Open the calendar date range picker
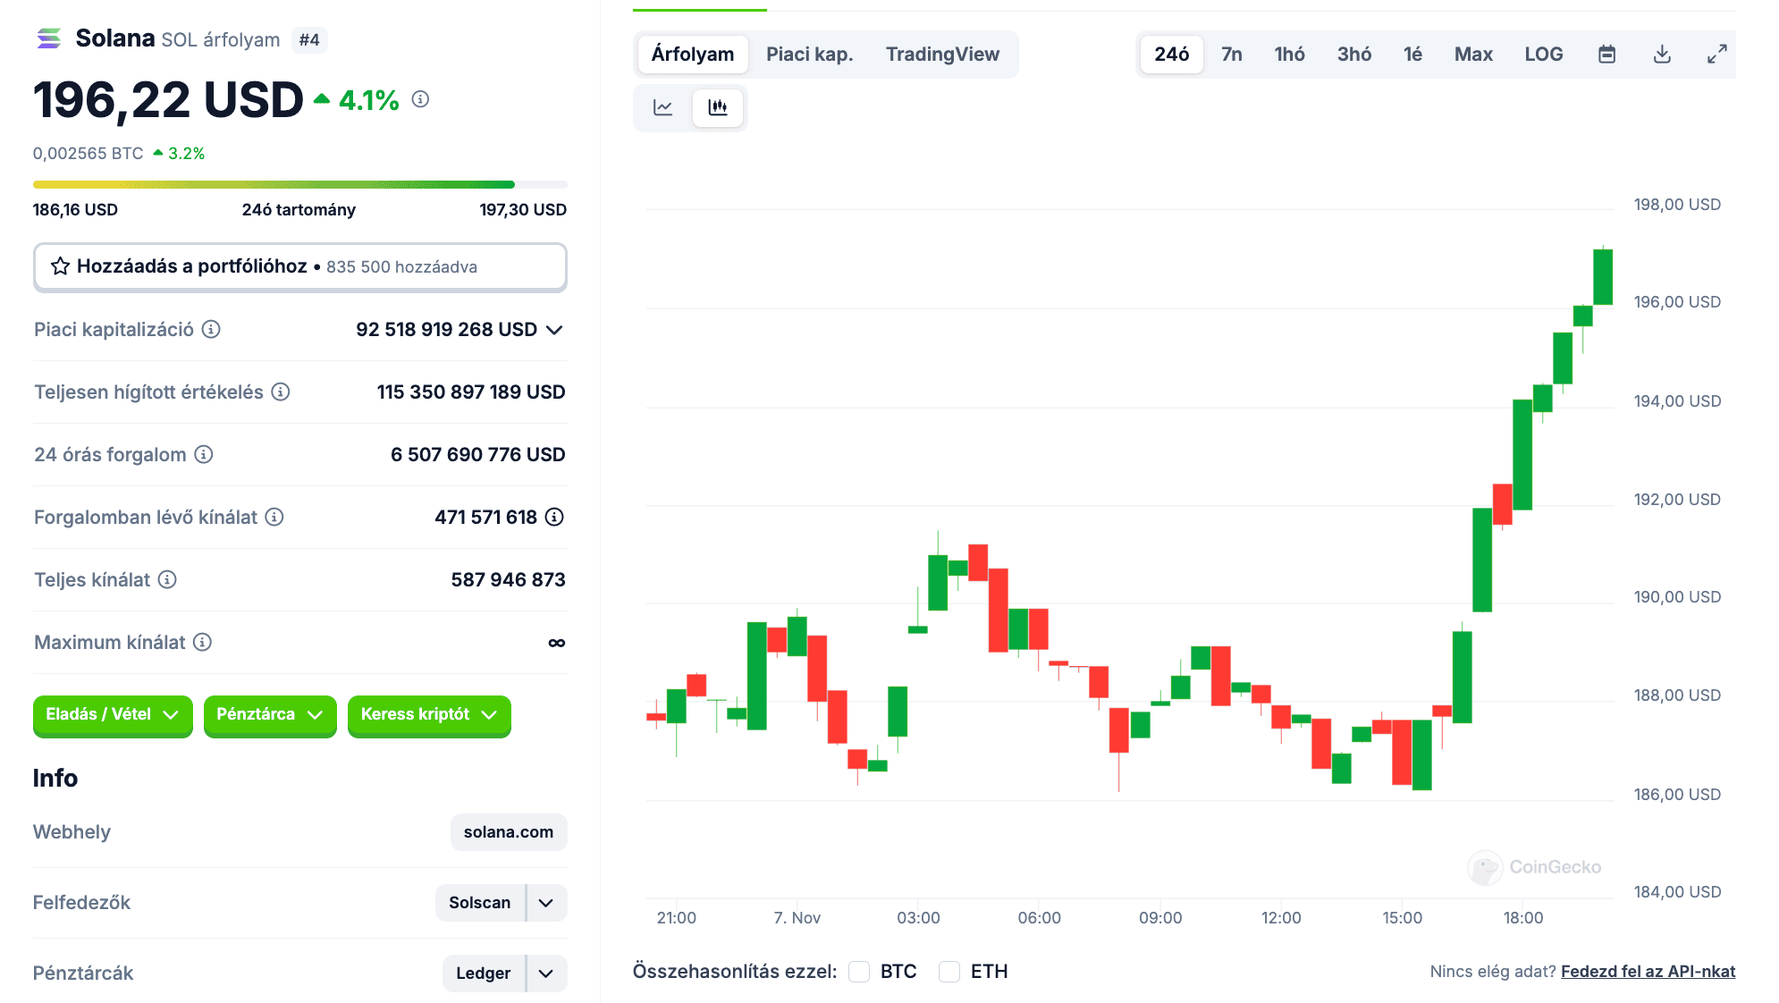This screenshot has width=1779, height=1003. click(1606, 55)
